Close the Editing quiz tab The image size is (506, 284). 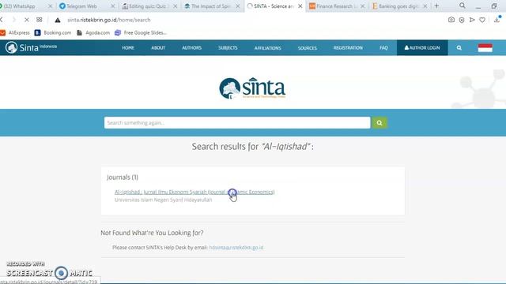176,6
